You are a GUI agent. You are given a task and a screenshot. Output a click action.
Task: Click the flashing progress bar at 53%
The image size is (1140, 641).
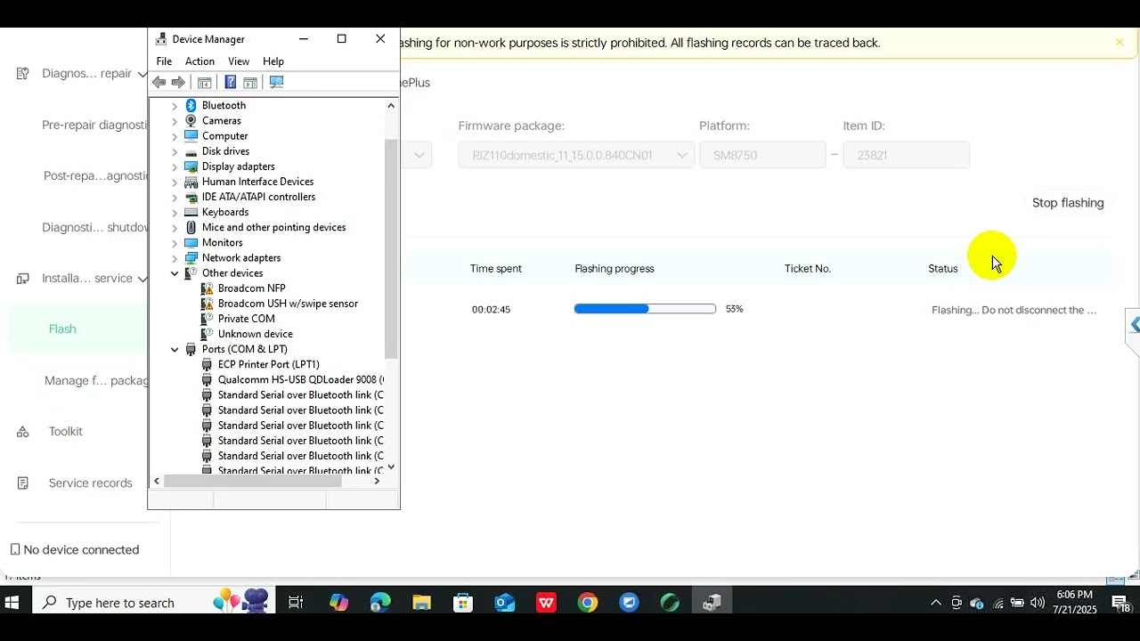pyautogui.click(x=645, y=309)
